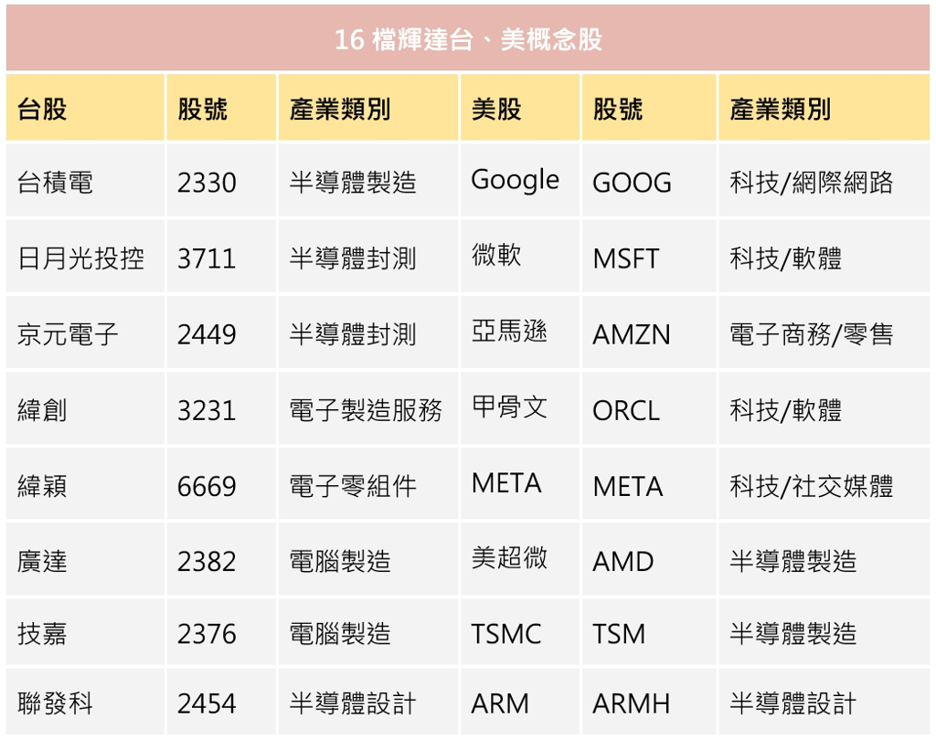The width and height of the screenshot is (936, 739).
Task: Select the Google entry in 美股 column
Action: [515, 180]
